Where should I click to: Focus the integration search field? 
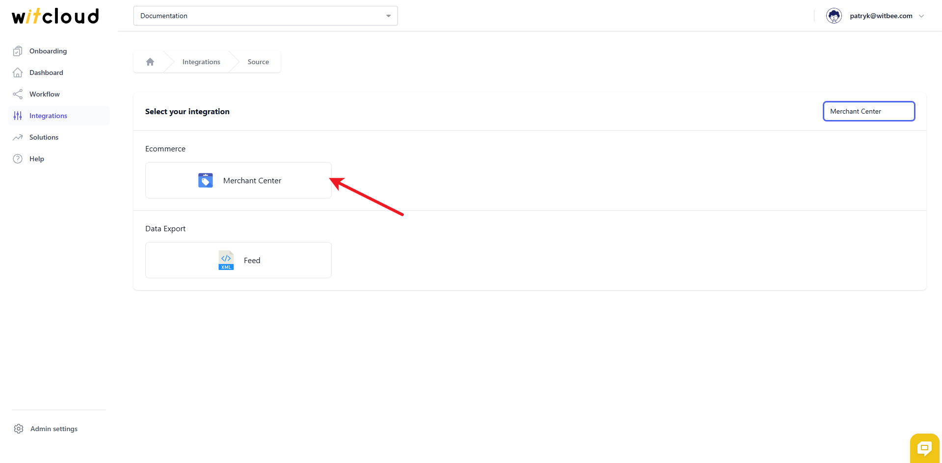coord(869,111)
